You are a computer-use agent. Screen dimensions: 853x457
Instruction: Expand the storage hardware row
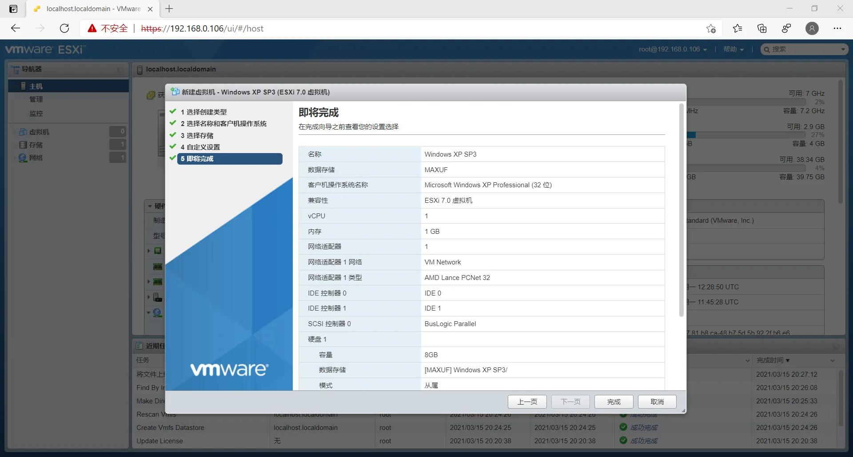tap(149, 297)
